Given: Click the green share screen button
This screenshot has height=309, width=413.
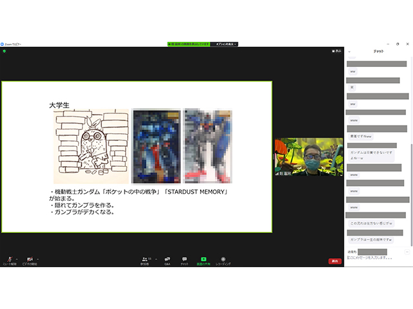Looking at the screenshot, I should pos(203,261).
